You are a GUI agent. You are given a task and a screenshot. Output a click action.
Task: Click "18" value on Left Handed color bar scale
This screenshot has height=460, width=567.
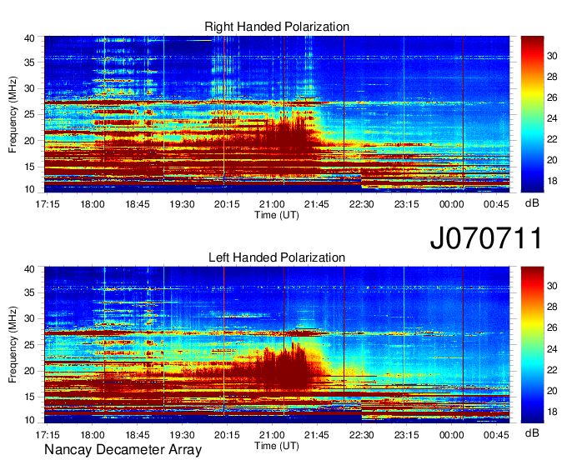(x=552, y=412)
